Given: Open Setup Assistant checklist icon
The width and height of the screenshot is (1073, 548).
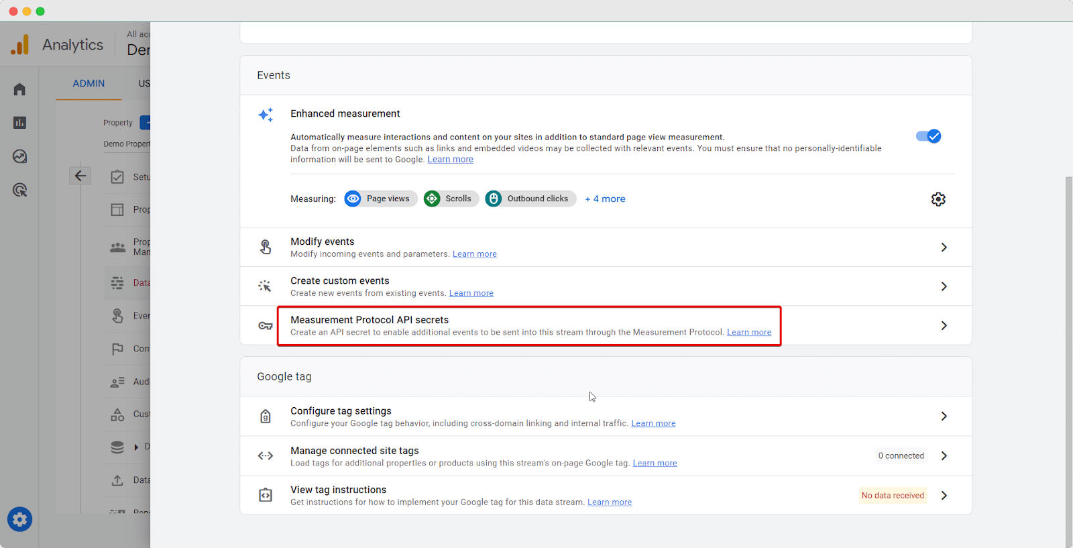Looking at the screenshot, I should click(x=117, y=177).
